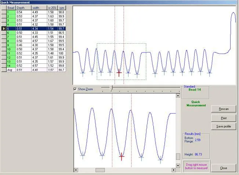
Task: Click the sym column header
Action: coord(62,8)
